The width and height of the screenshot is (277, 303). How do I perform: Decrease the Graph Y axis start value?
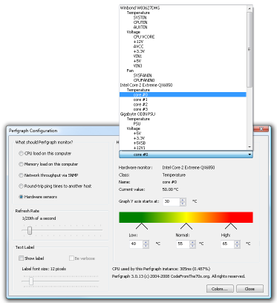183,203
